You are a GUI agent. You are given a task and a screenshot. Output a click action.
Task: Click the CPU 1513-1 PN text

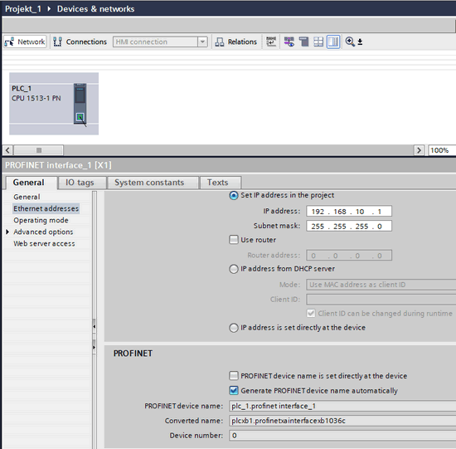36,98
